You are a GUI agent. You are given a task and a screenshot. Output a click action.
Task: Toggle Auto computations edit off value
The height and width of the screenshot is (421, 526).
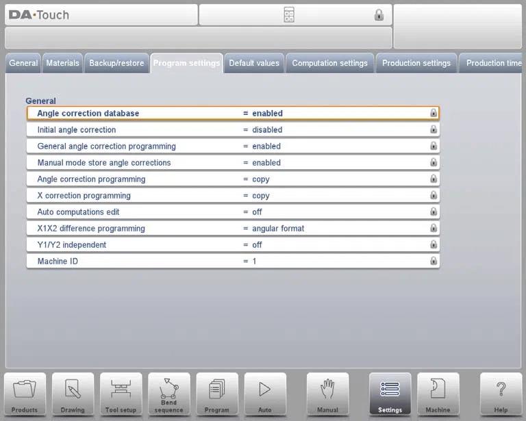[257, 212]
